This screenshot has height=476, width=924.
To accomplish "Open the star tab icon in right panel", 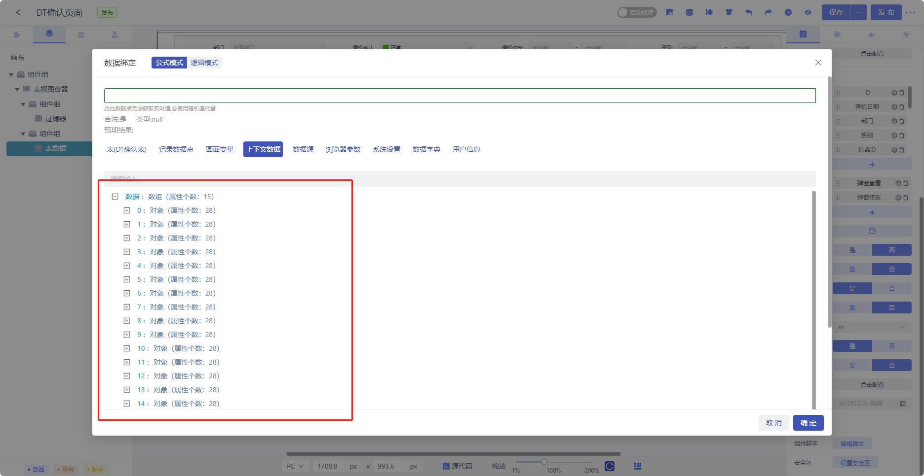I will (x=871, y=34).
